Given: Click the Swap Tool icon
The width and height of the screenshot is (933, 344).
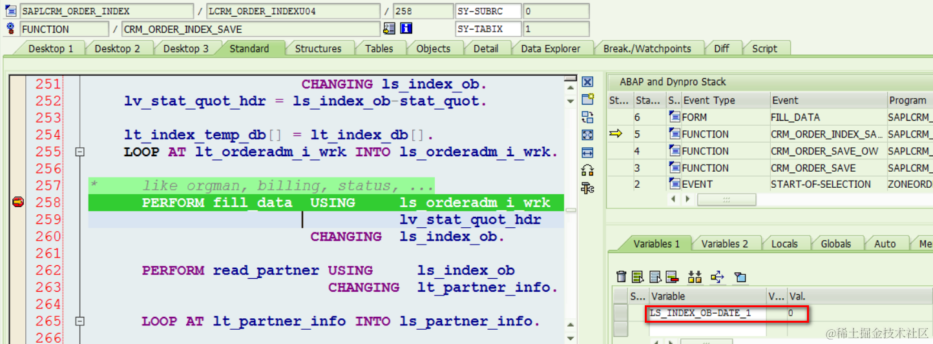Looking at the screenshot, I should (x=587, y=117).
